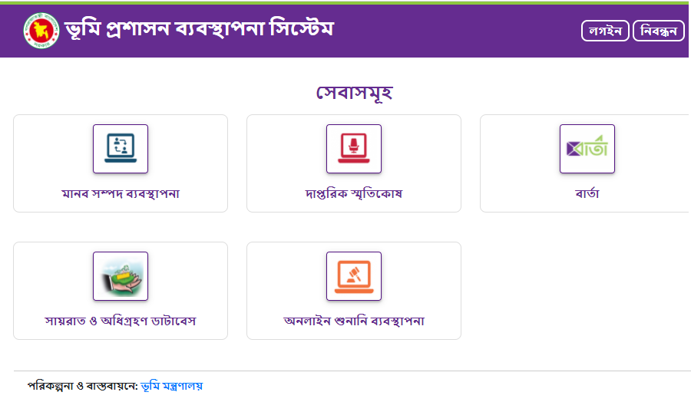Click the বার্তা text label

(587, 193)
